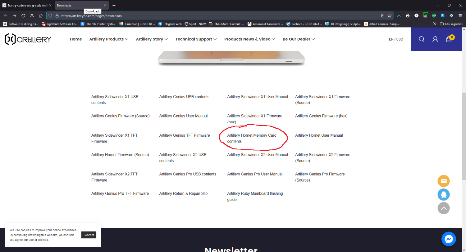Expand Products News & Video menu

point(250,39)
